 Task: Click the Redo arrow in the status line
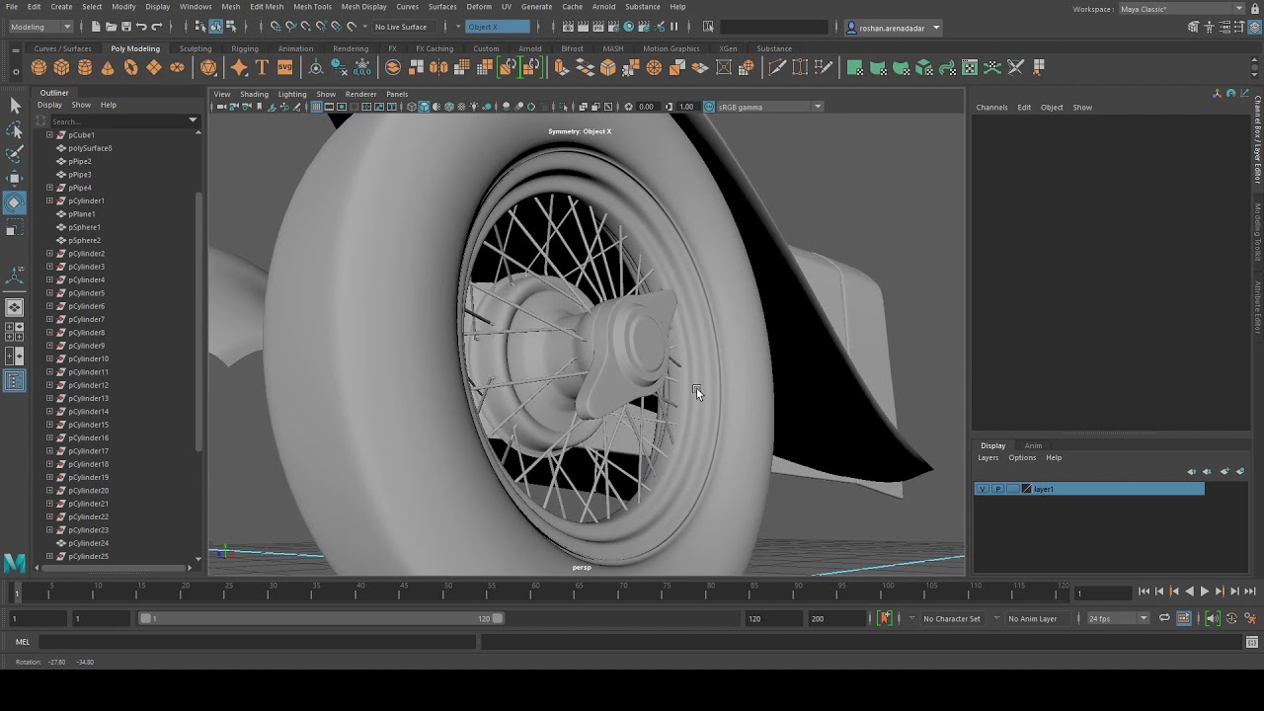point(157,27)
